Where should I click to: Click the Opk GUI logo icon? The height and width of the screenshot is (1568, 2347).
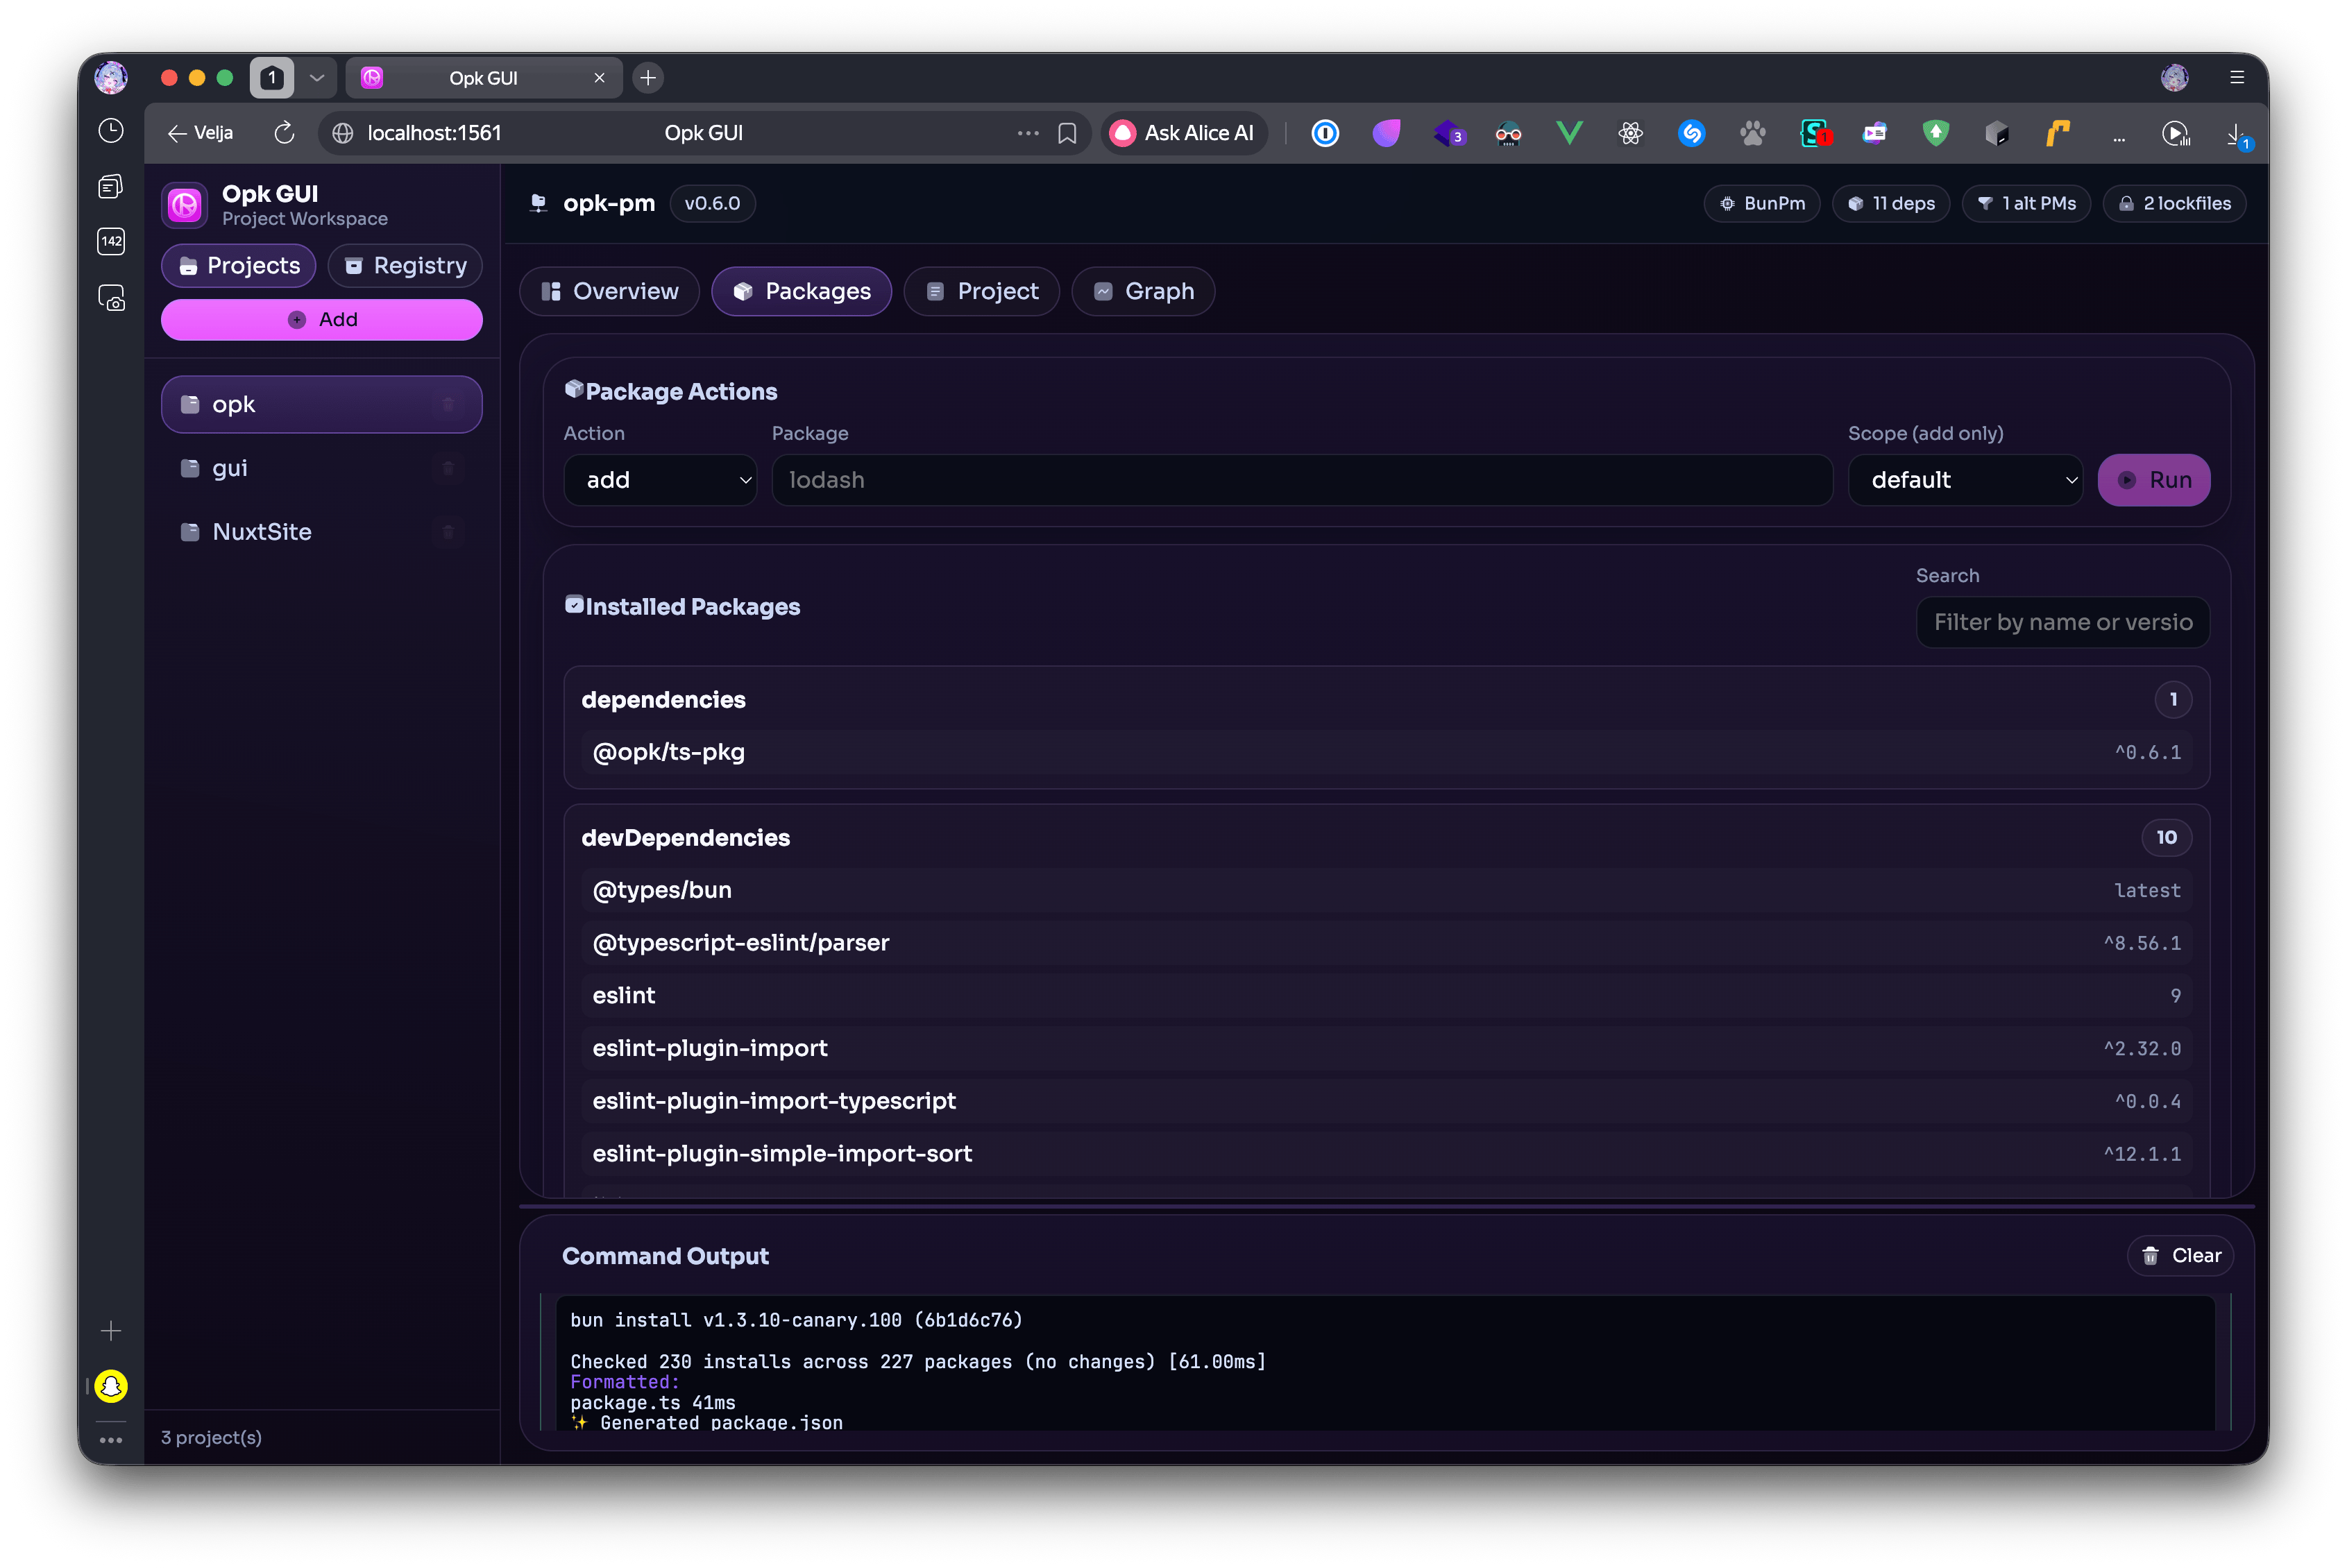coord(185,205)
